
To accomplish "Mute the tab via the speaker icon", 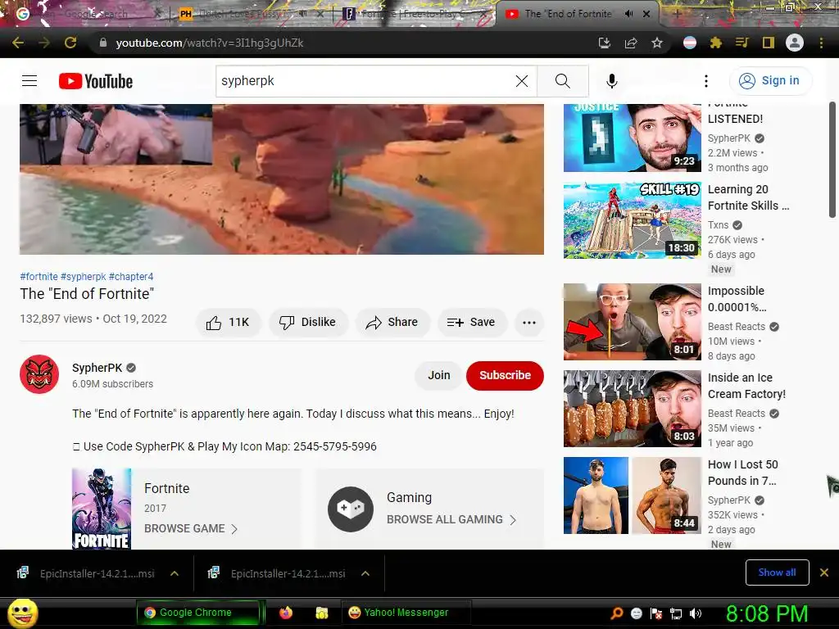I will coord(628,13).
